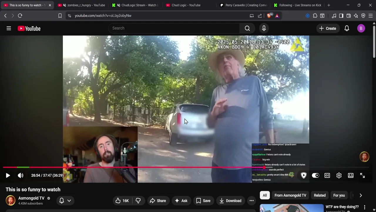Toggle autoplay switch in player
This screenshot has height=212, width=376.
tap(315, 175)
